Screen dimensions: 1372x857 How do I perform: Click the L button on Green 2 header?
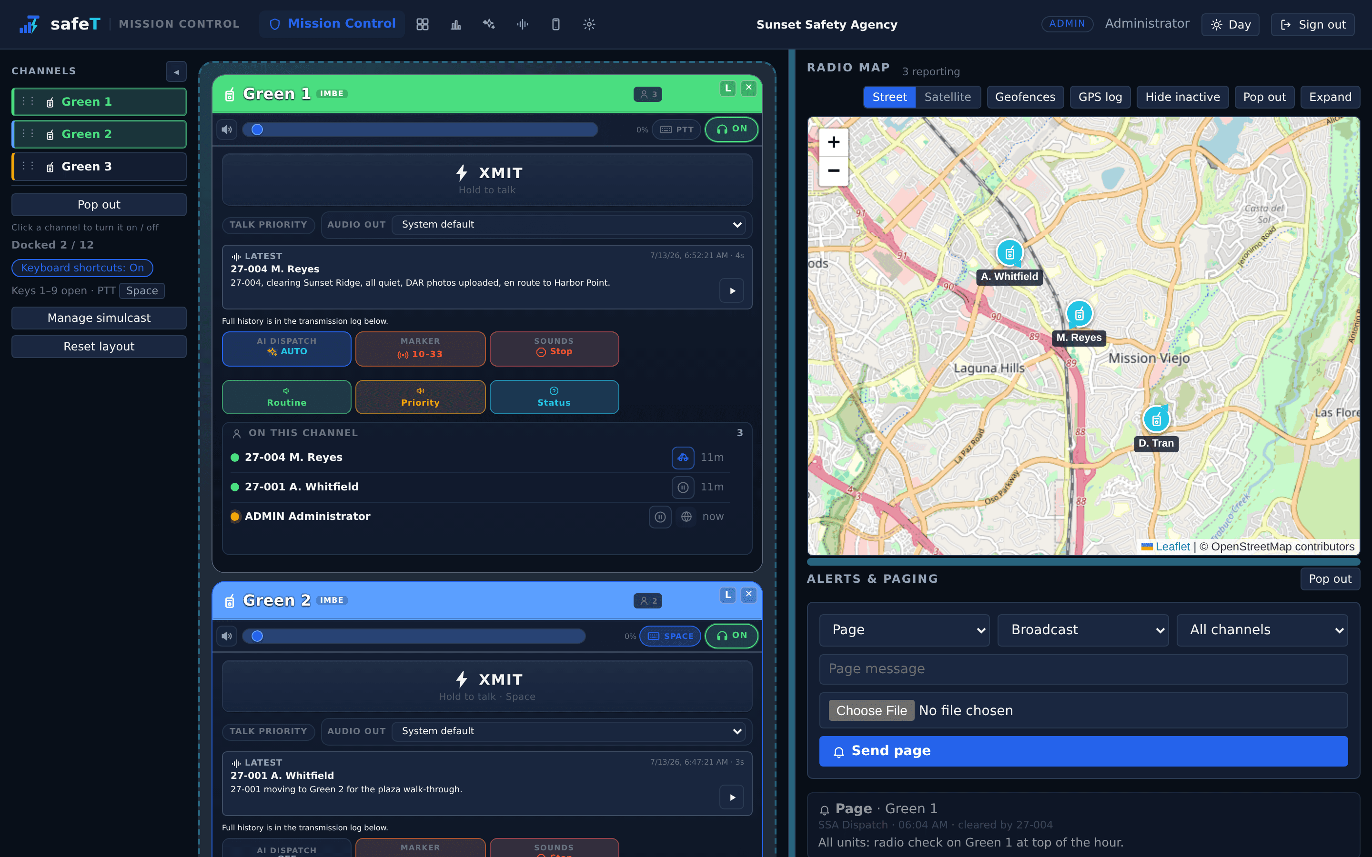point(728,595)
